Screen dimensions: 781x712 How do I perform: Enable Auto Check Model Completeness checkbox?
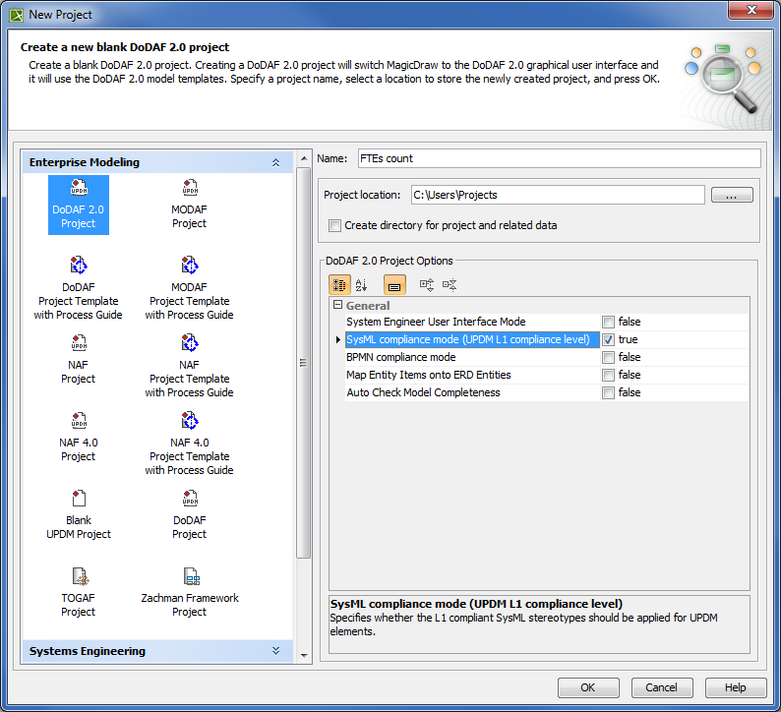coord(608,392)
